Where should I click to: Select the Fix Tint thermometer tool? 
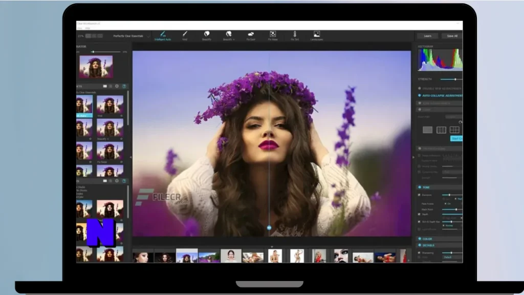click(295, 36)
